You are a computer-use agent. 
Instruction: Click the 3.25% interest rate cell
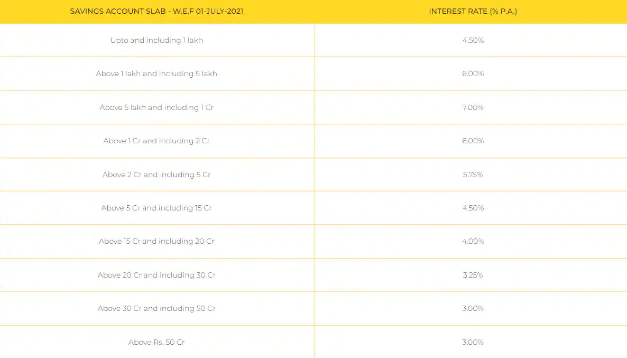pyautogui.click(x=473, y=275)
